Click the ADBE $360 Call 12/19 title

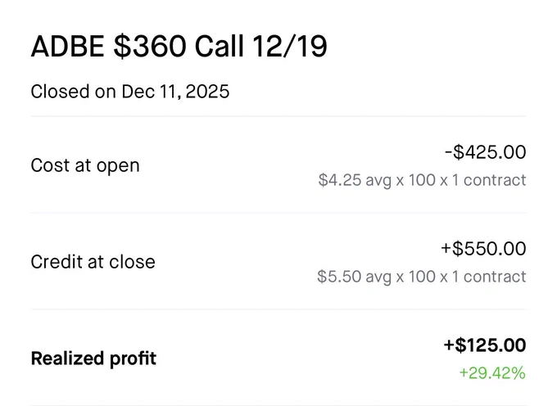pos(179,47)
